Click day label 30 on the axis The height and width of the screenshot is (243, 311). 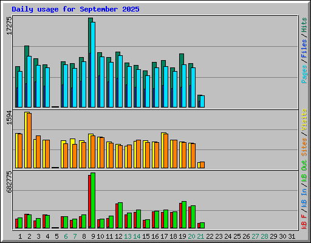point(282,236)
